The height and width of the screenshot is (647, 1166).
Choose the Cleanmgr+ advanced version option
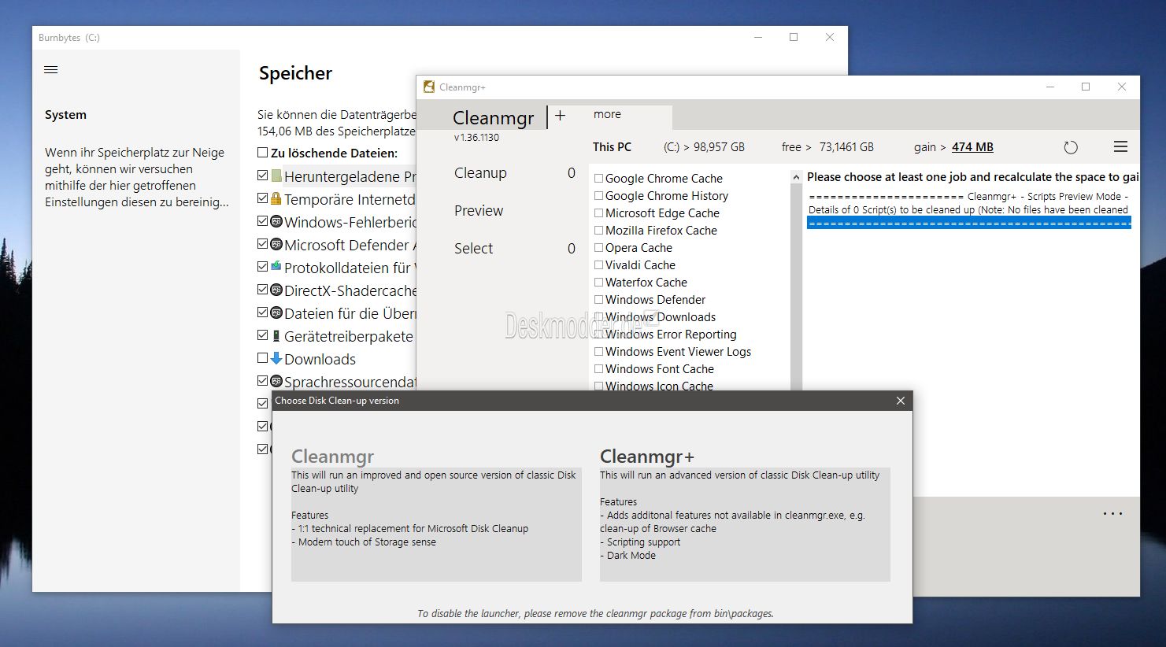click(x=745, y=515)
